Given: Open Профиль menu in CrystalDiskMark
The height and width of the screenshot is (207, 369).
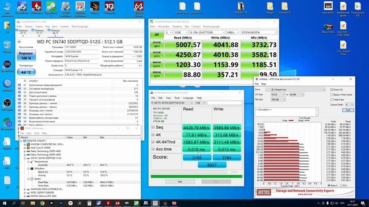Looking at the screenshot, I should [x=177, y=26].
